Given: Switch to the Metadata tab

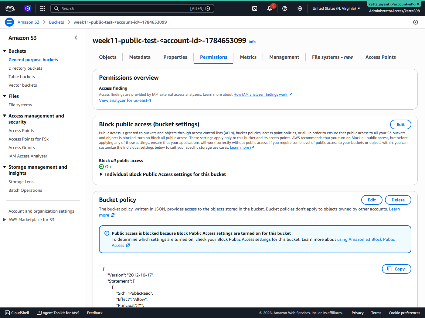Looking at the screenshot, I should coord(140,57).
